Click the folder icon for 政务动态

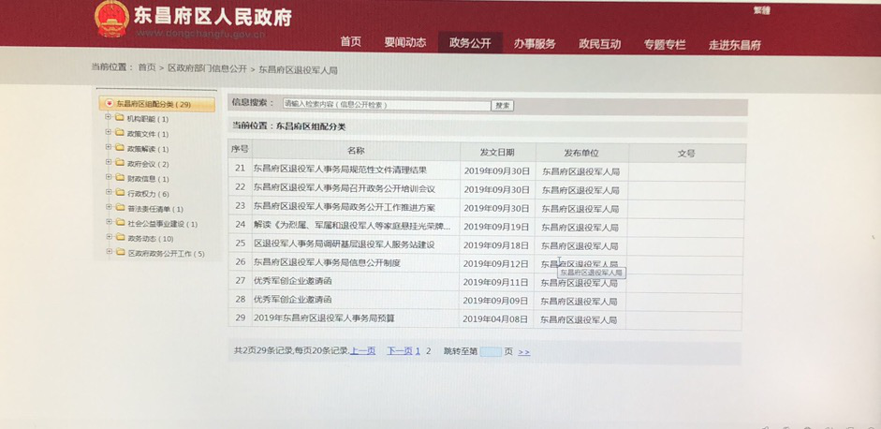(x=120, y=238)
